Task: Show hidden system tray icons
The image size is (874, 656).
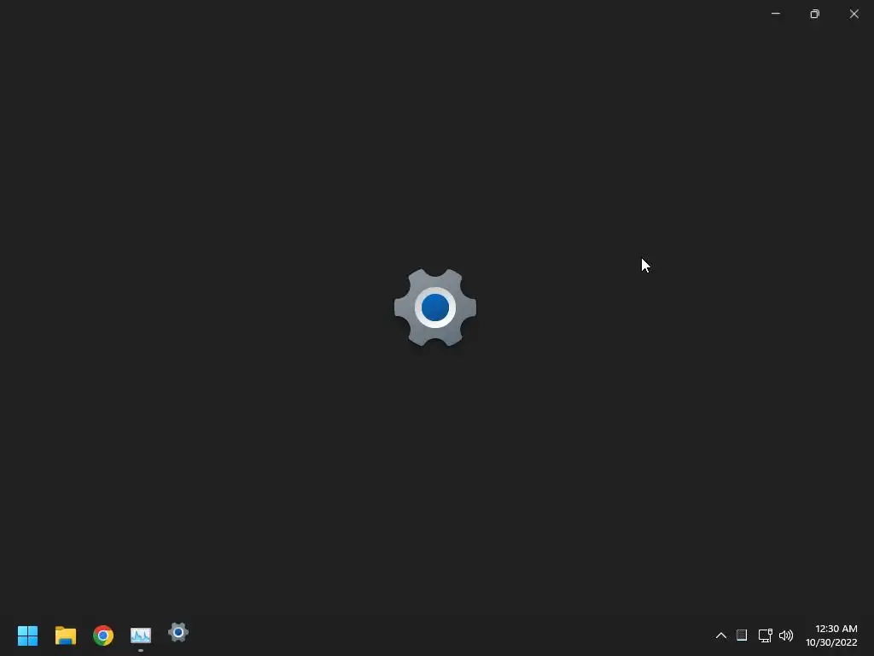Action: point(720,635)
